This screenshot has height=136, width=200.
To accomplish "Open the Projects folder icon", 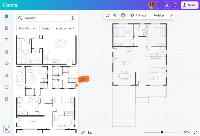I will (x=7, y=87).
